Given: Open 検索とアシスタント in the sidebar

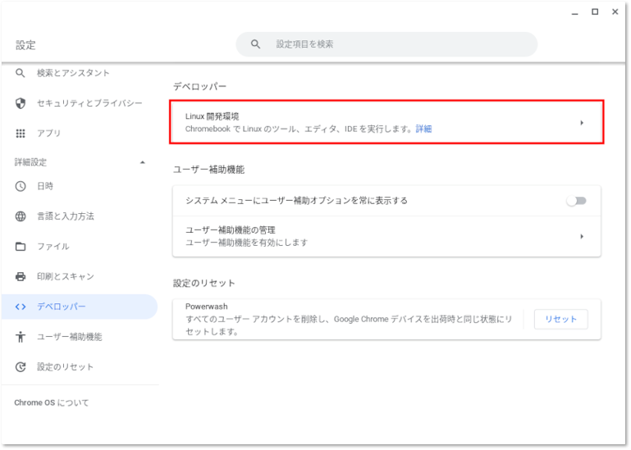Looking at the screenshot, I should [72, 73].
